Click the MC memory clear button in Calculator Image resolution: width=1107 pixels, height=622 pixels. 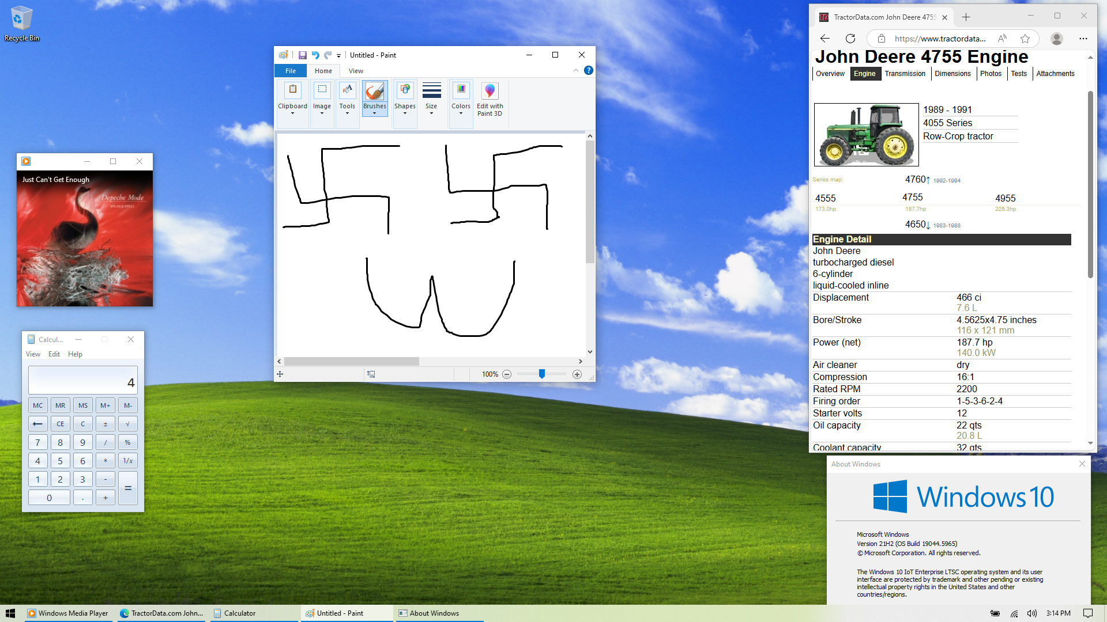click(38, 405)
